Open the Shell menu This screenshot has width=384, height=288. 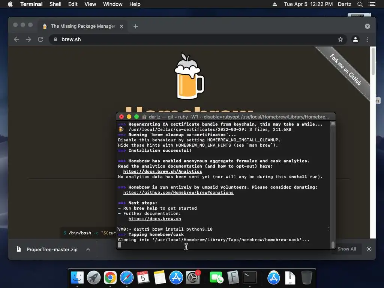pos(55,4)
